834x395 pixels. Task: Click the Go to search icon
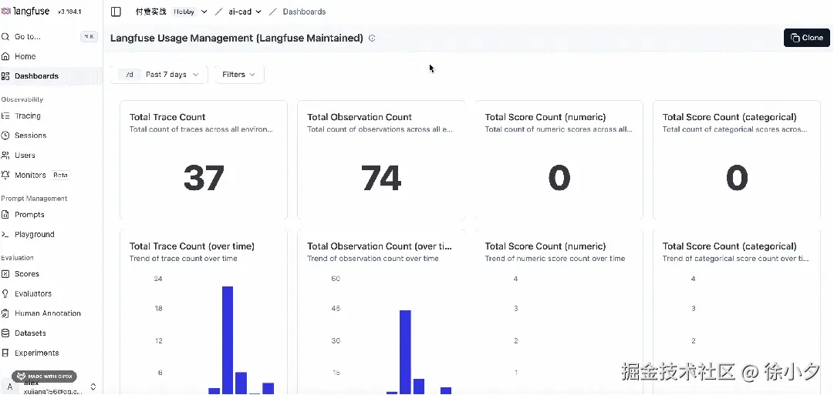[x=5, y=37]
